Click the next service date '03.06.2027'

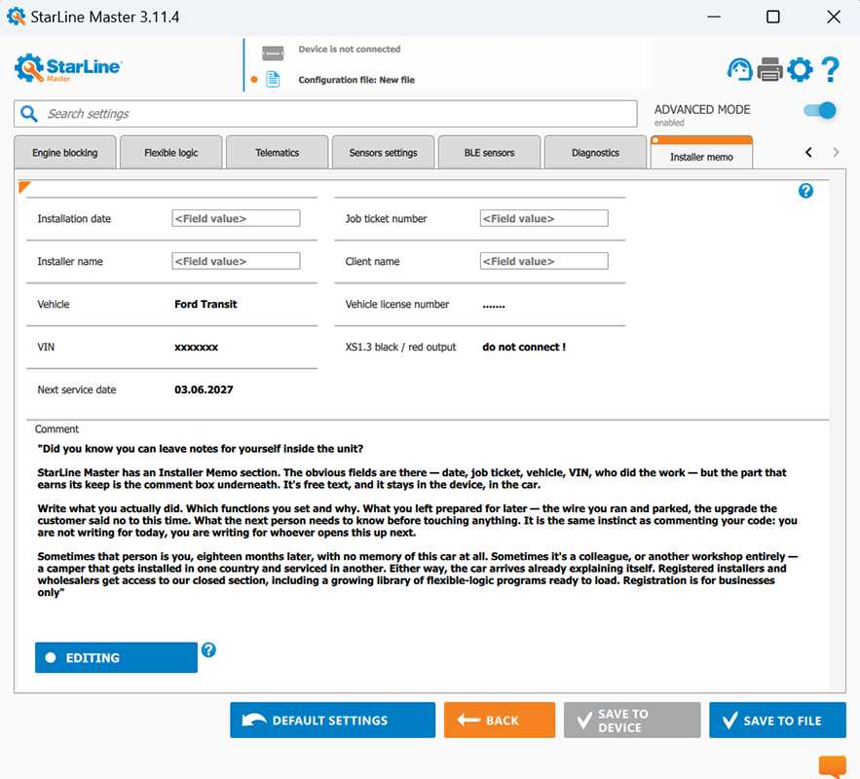[204, 389]
